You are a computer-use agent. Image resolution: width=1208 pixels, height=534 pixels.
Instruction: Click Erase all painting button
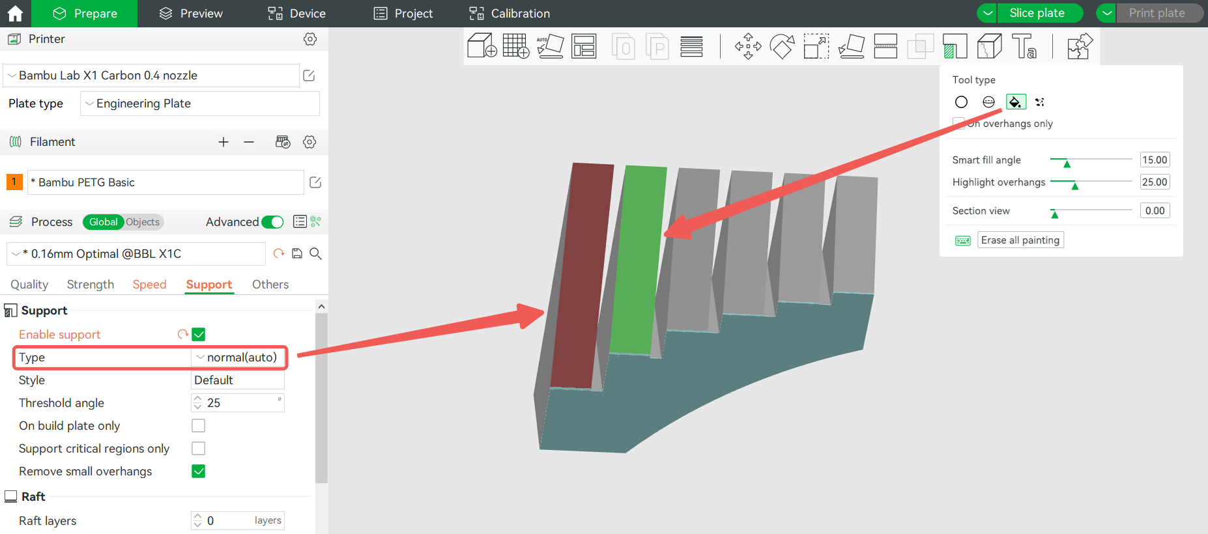pos(1020,240)
